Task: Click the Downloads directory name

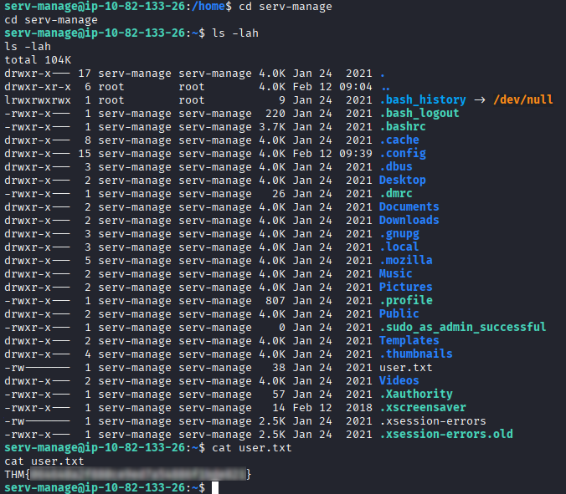Action: coord(409,220)
